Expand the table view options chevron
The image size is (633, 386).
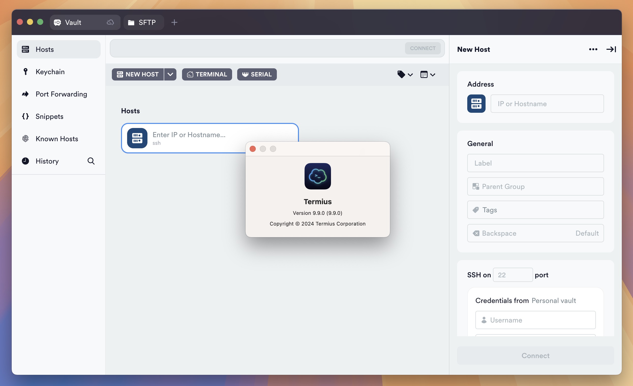pos(432,74)
